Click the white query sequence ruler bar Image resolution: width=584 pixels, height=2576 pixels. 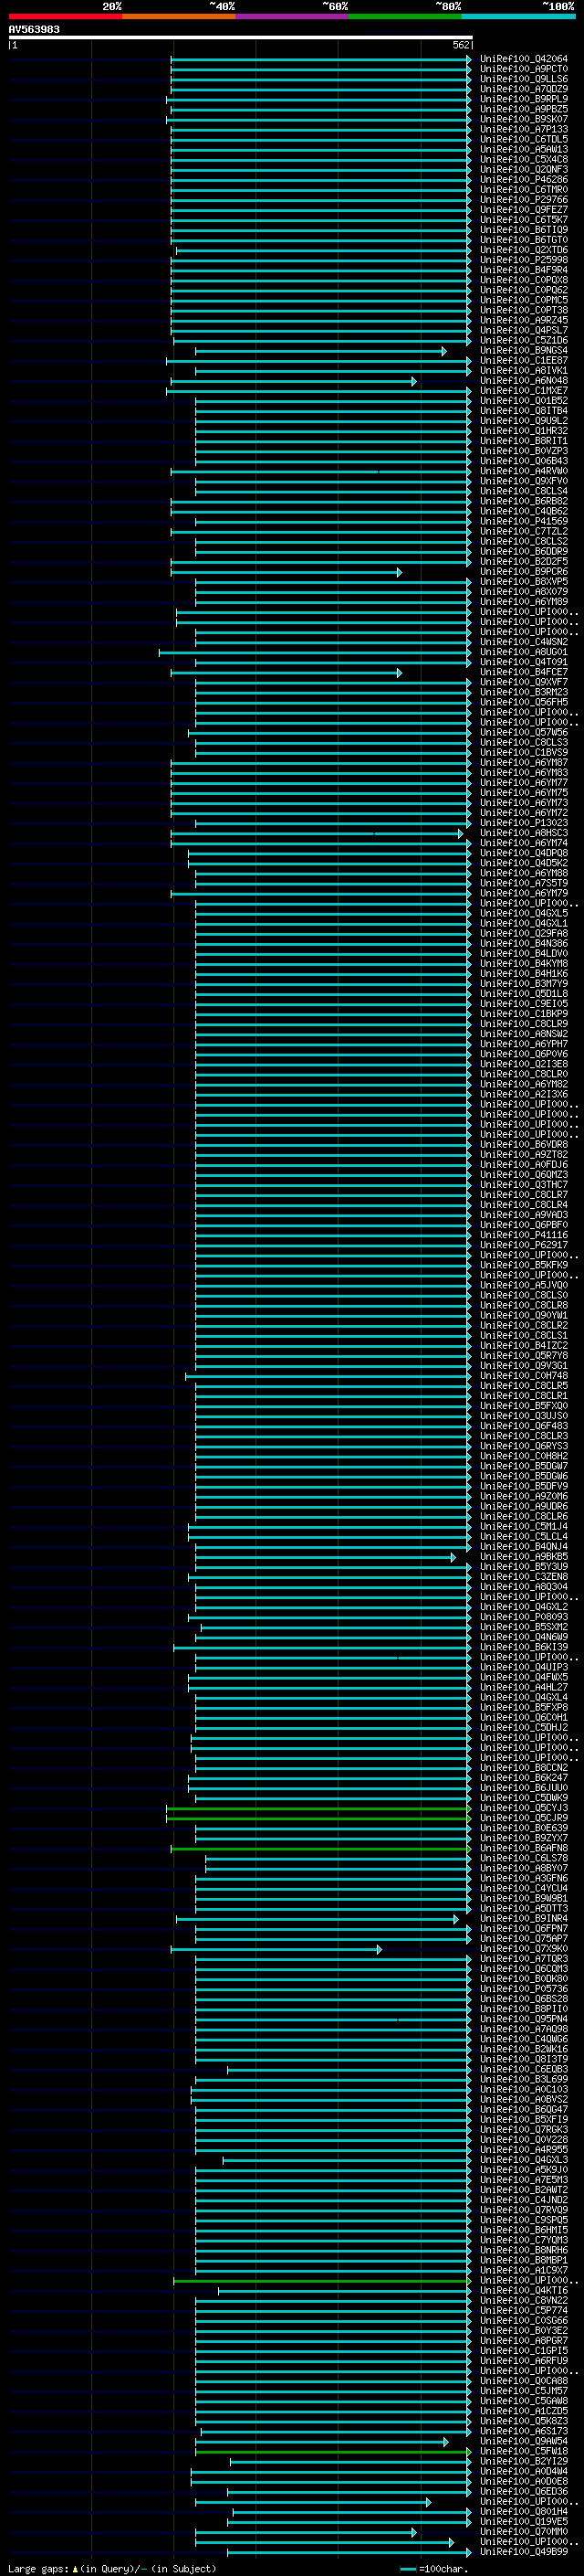[x=241, y=37]
